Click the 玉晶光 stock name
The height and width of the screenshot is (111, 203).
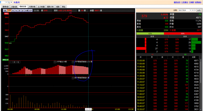17,2
